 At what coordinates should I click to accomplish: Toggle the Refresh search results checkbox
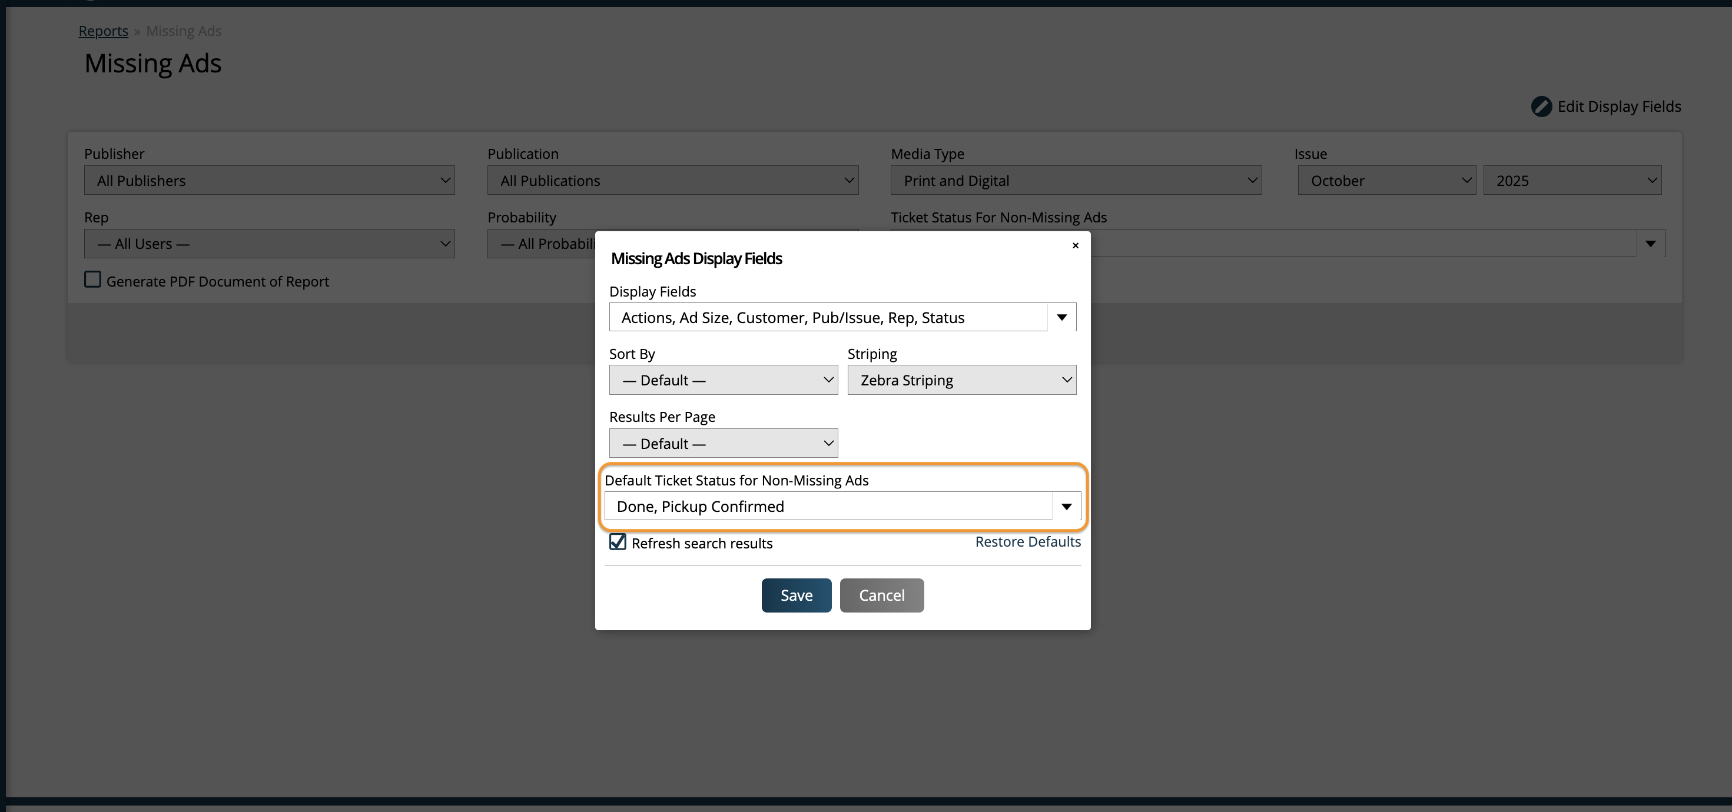(617, 542)
